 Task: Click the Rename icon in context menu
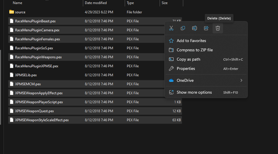[195, 28]
